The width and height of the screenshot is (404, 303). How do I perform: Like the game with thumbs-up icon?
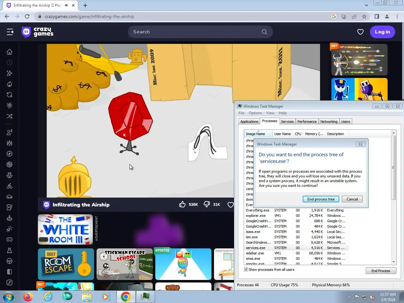click(x=182, y=205)
